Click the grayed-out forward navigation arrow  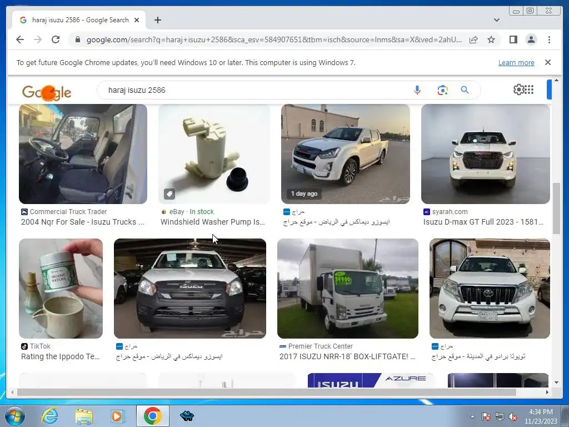38,39
